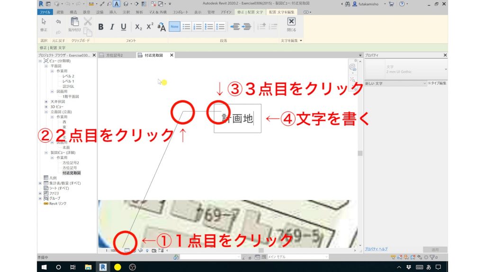Apply subscript formatting
The image size is (485, 272).
point(138,26)
